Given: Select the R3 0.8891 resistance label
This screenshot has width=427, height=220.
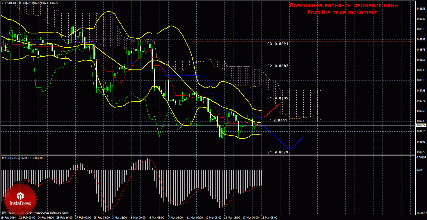Looking at the screenshot, I should [x=277, y=44].
